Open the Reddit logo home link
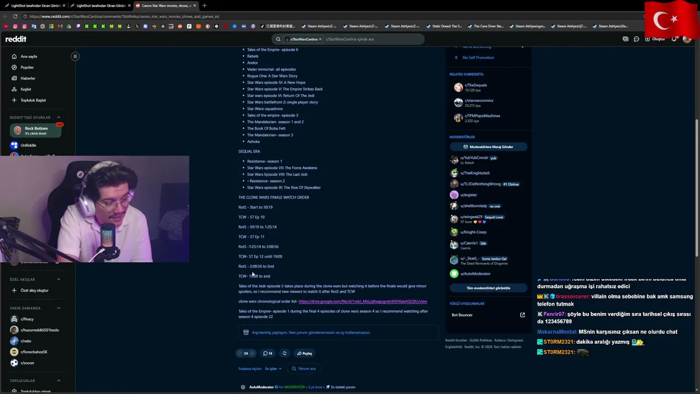Viewport: 700px width, 394px height. [x=16, y=39]
